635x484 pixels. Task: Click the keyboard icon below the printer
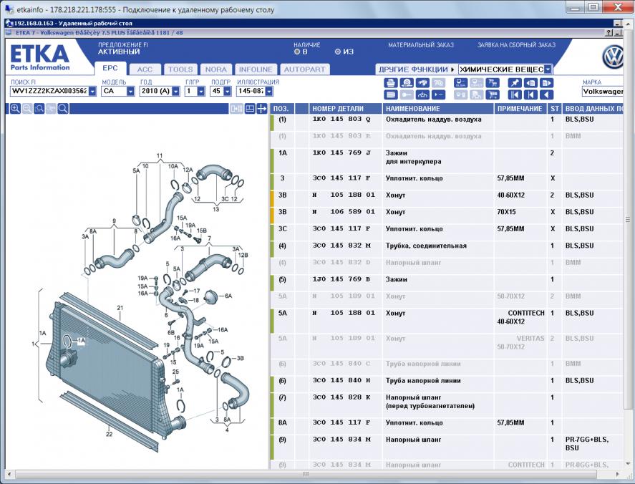click(390, 95)
